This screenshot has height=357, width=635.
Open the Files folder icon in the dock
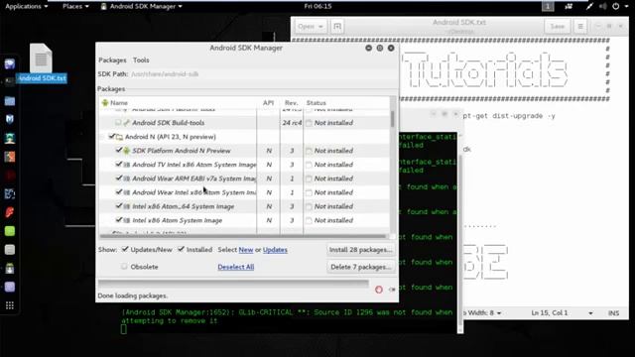[x=10, y=101]
